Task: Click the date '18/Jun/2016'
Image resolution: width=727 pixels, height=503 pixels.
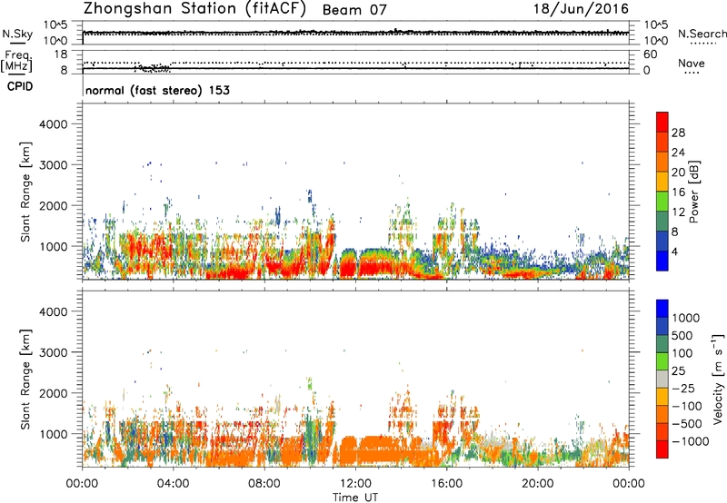Action: [581, 9]
